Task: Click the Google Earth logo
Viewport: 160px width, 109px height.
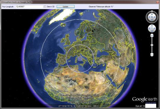Action: click(x=145, y=99)
